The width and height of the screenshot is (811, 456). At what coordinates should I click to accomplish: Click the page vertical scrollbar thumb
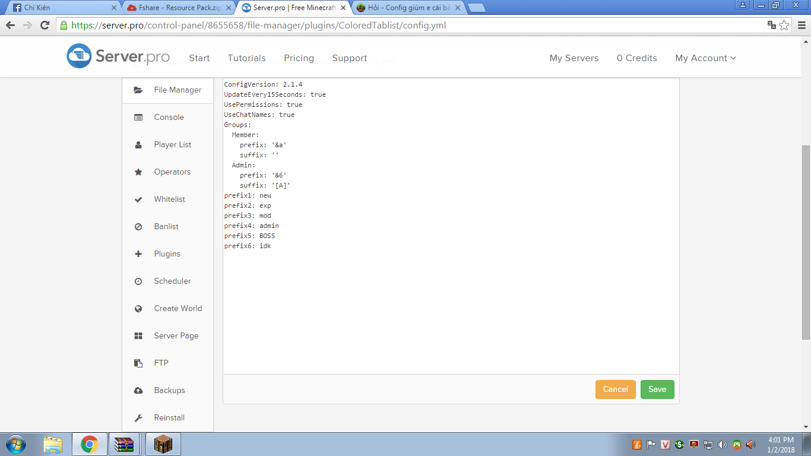tap(806, 242)
